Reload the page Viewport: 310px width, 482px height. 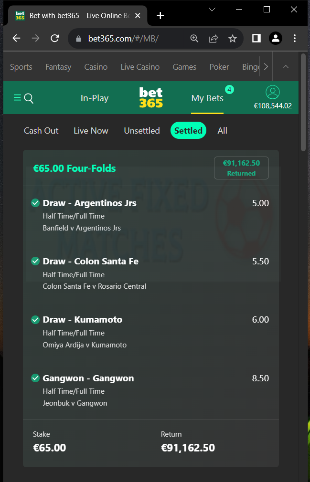(55, 38)
